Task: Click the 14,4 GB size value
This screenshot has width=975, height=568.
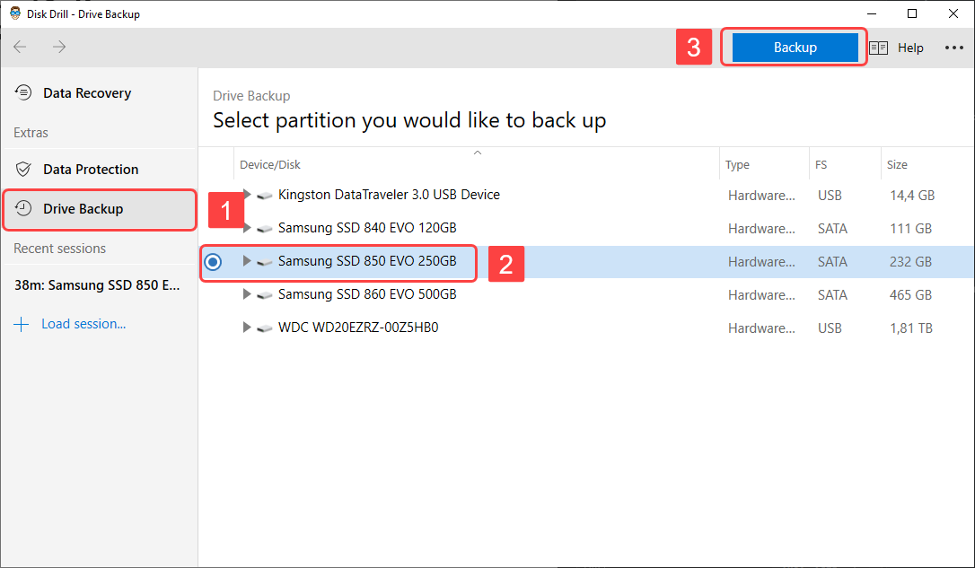Action: coord(912,196)
